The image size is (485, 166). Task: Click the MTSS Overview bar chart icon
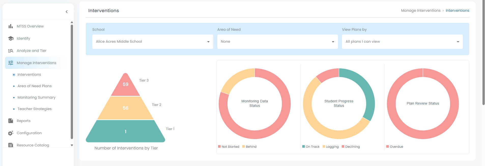[10, 26]
